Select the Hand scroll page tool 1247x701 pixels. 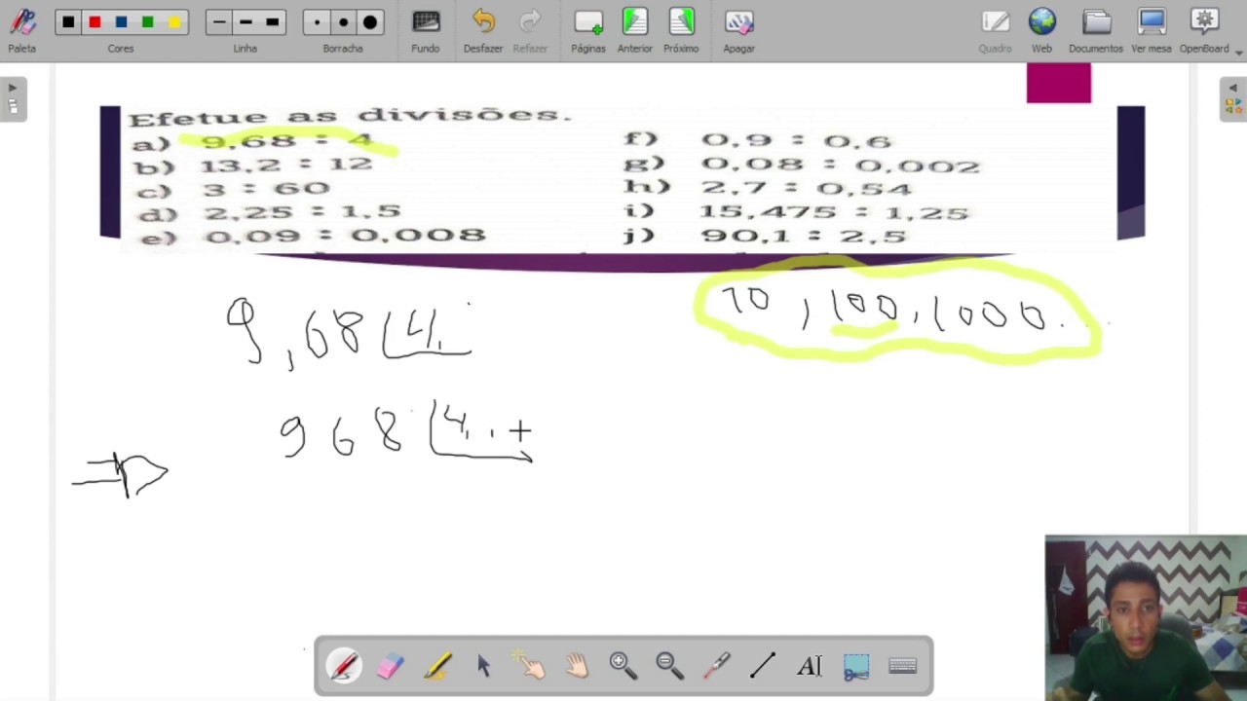pyautogui.click(x=577, y=666)
